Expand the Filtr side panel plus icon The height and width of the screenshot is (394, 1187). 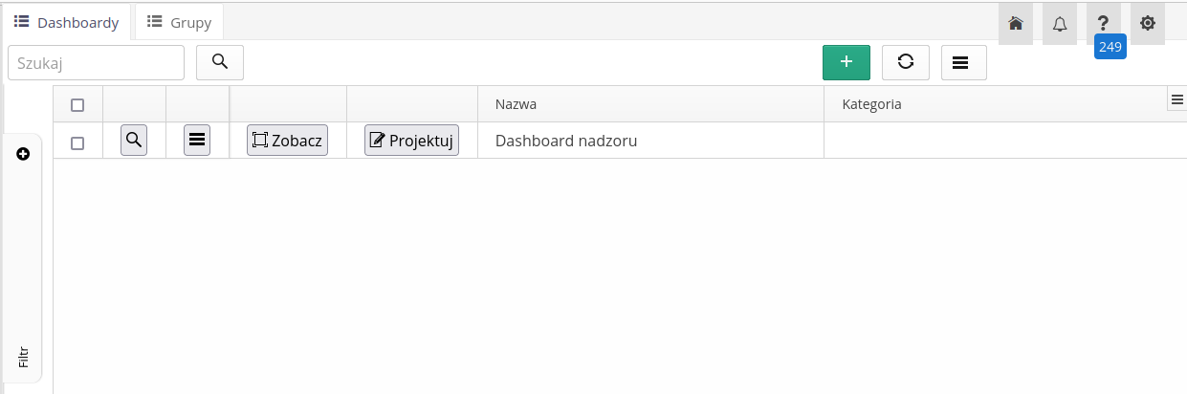tap(23, 154)
